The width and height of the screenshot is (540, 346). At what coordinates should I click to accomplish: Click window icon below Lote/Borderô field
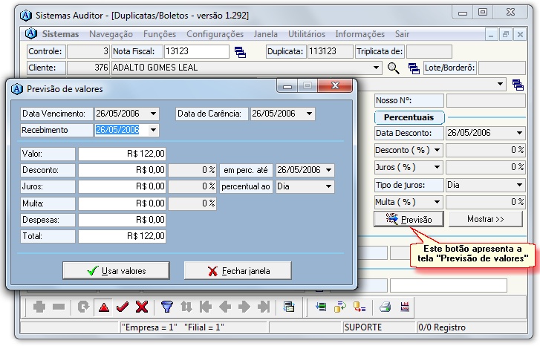pos(518,85)
